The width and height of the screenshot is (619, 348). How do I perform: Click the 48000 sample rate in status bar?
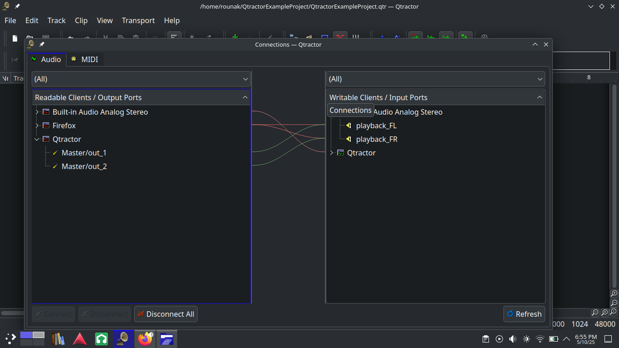[x=605, y=324]
